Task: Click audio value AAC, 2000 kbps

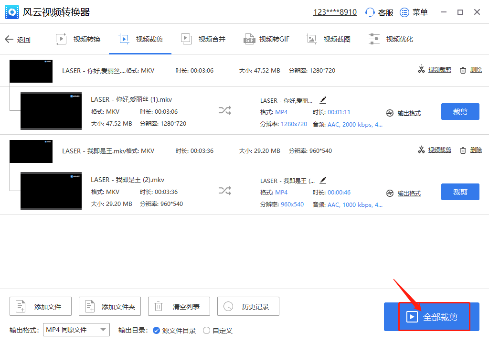Action: coord(355,125)
